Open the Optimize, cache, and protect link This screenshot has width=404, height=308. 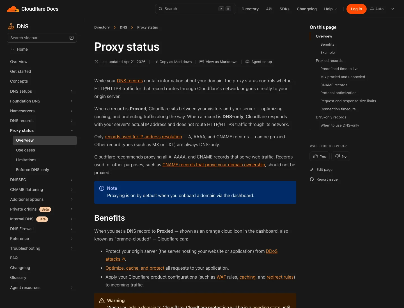135,268
